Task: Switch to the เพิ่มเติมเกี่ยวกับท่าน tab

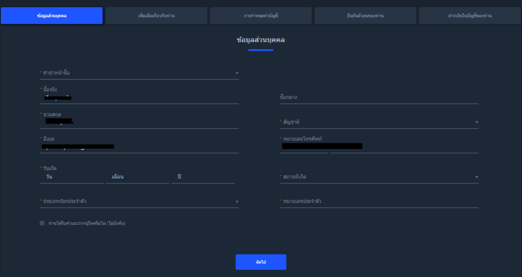Action: pyautogui.click(x=156, y=16)
